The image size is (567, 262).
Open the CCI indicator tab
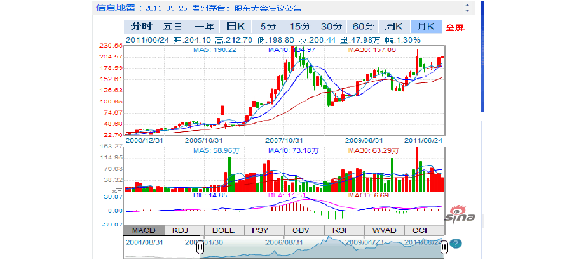pos(420,230)
